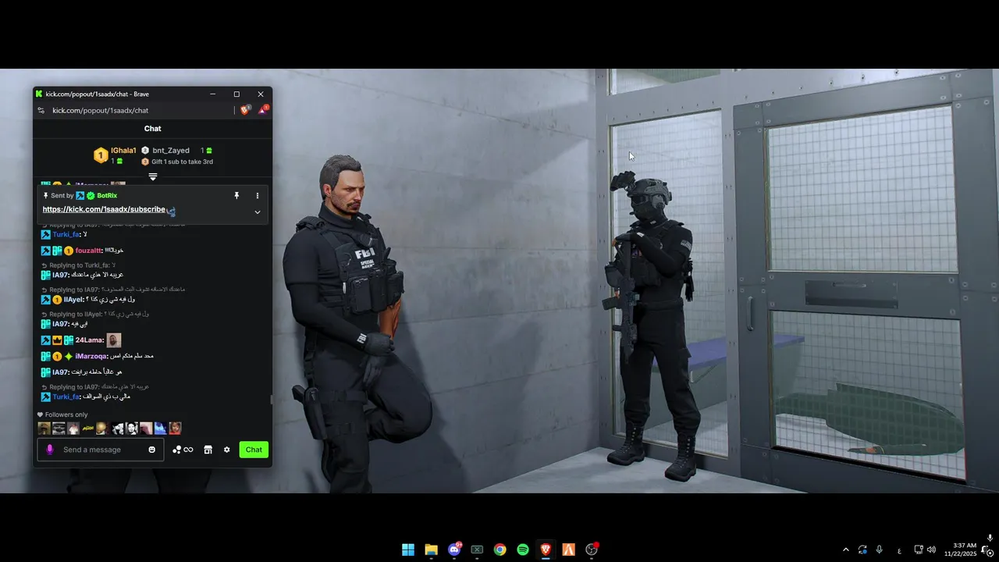Click the Brave browser taskbar icon
The height and width of the screenshot is (562, 999).
546,550
